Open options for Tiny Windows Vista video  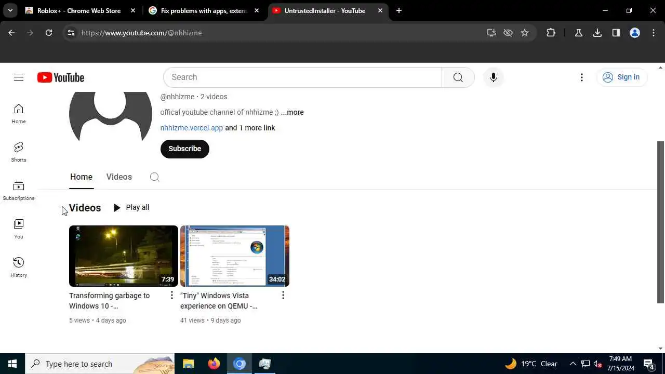point(283,295)
